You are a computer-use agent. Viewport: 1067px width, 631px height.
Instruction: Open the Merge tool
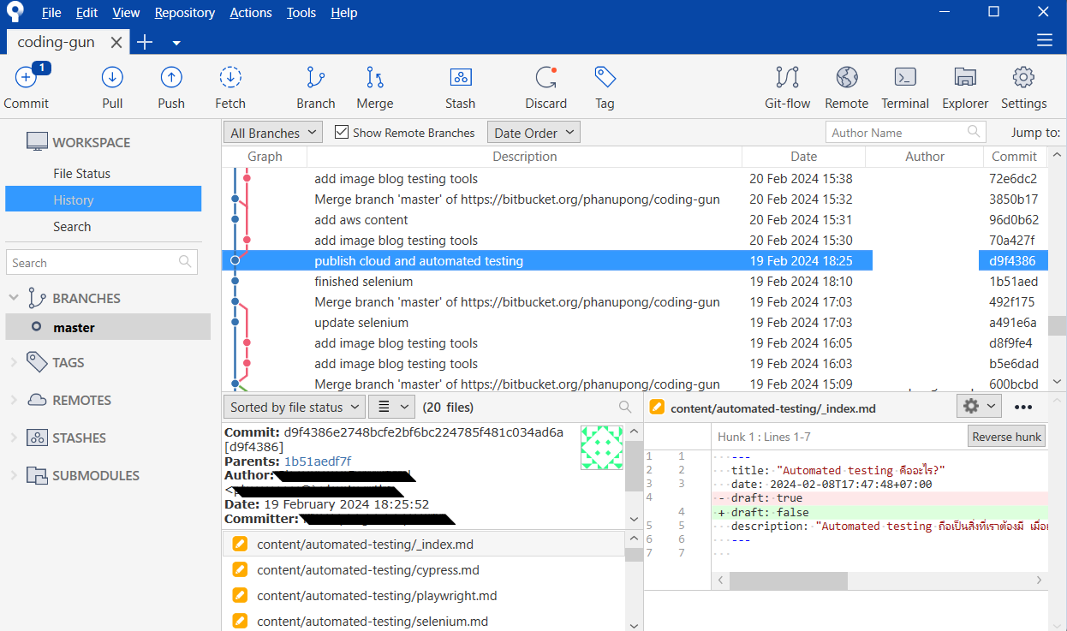(x=375, y=86)
